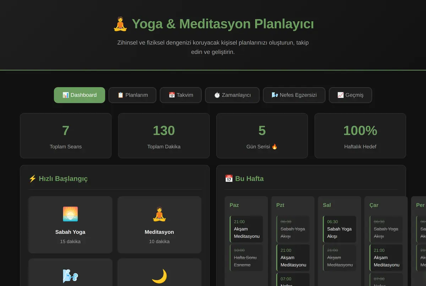
Task: Click the Gün Serisi value 5
Action: coord(262,131)
